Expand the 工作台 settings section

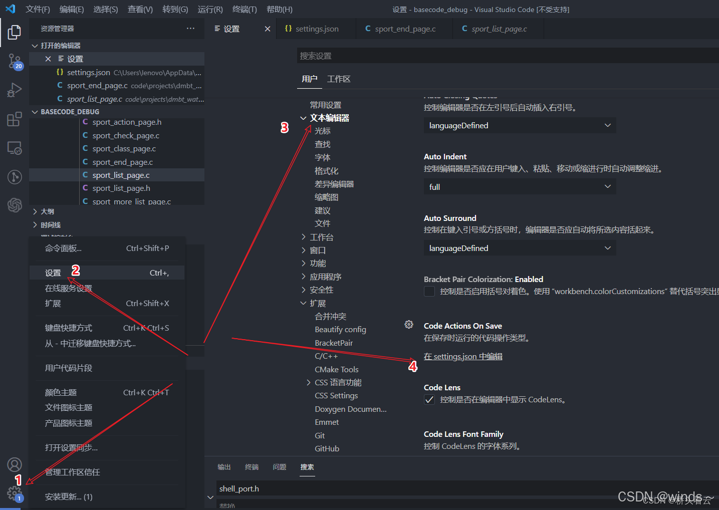303,237
